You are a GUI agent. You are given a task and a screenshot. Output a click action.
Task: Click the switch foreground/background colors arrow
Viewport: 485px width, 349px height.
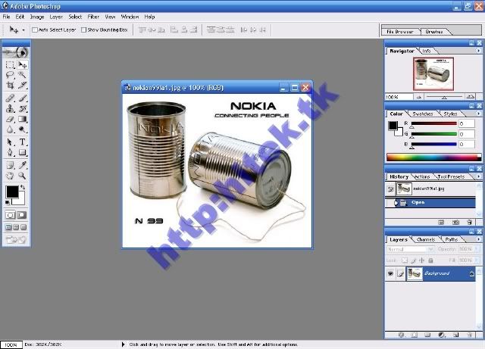pyautogui.click(x=23, y=187)
